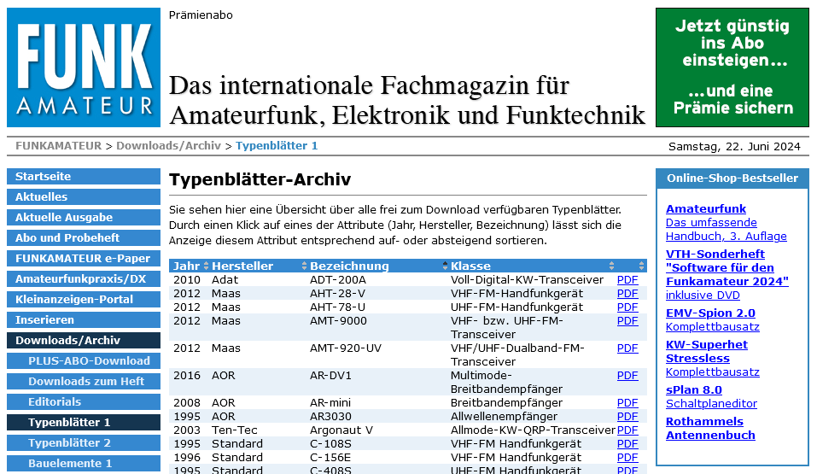817x474 pixels.
Task: Select Downloads/Archiv in the sidebar menu
Action: coord(84,341)
